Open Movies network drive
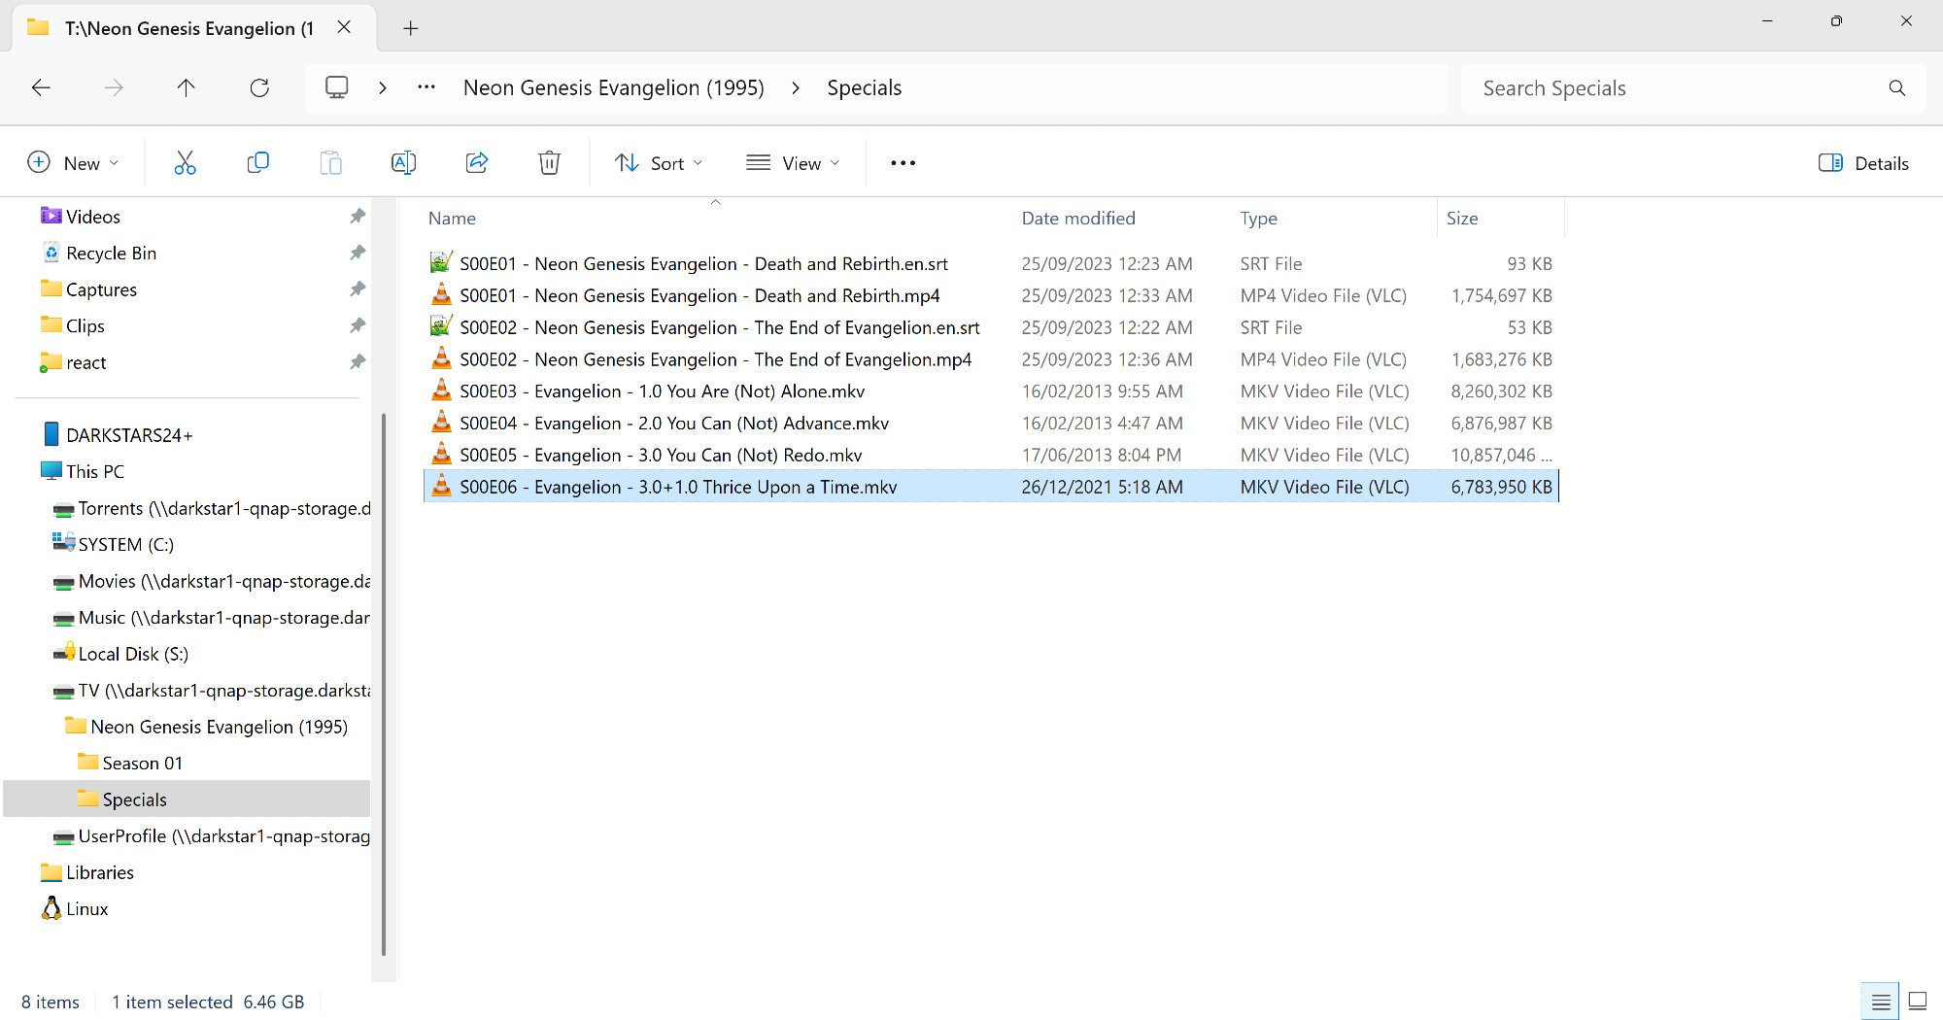The height and width of the screenshot is (1020, 1943). coord(223,581)
